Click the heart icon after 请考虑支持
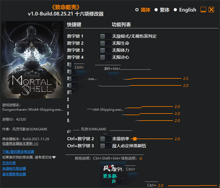The height and width of the screenshot is (188, 220). coord(54,157)
